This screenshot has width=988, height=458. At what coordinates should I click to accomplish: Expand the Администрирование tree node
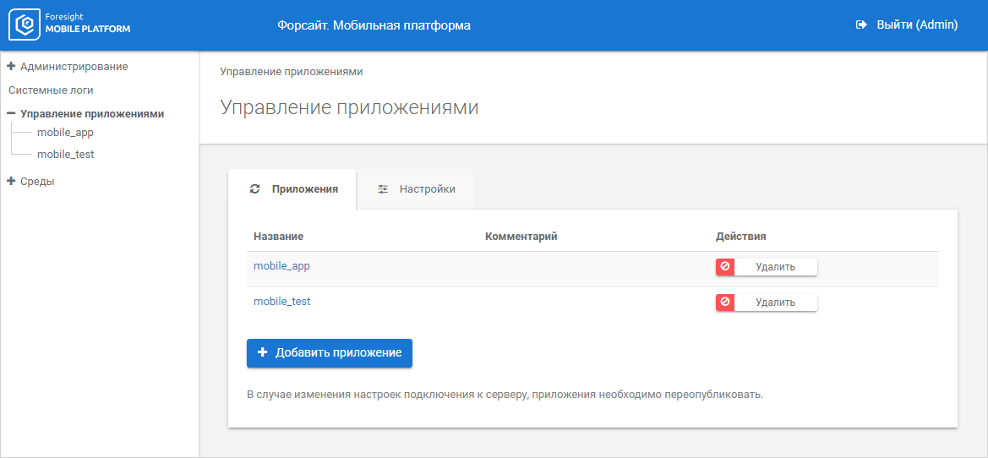(x=11, y=66)
